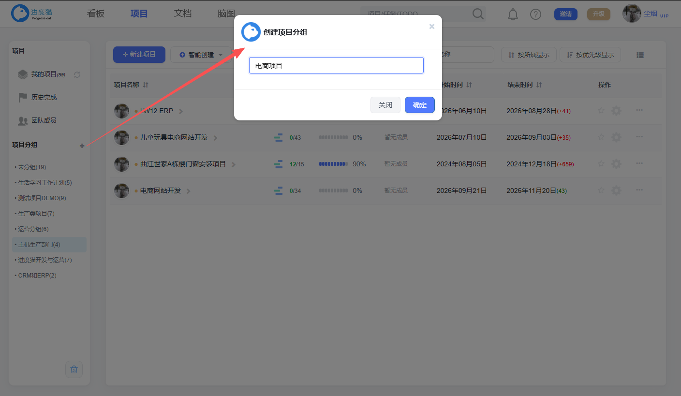Open more options for 电商网站开发
This screenshot has height=396, width=681.
[x=639, y=191]
